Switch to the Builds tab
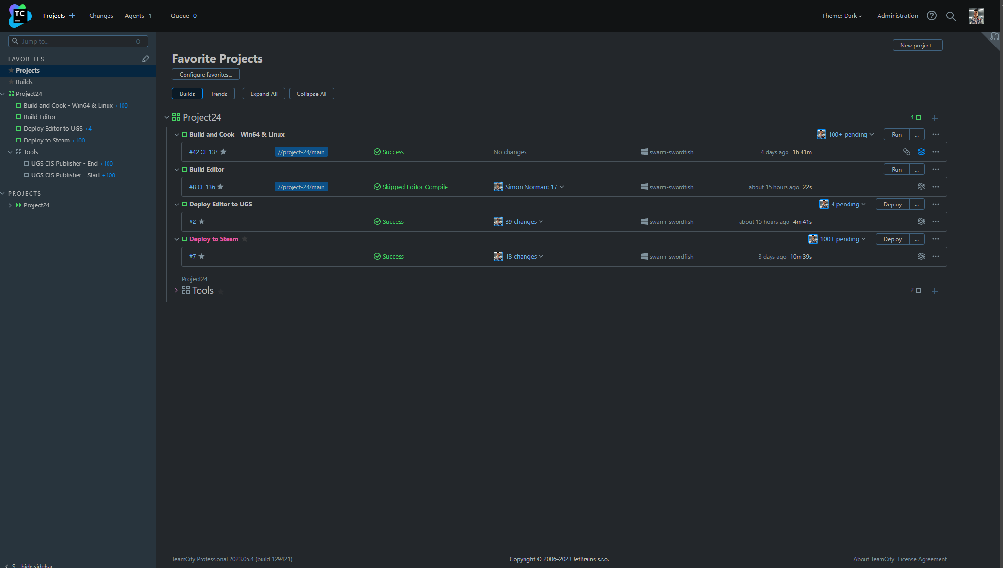The width and height of the screenshot is (1003, 568). tap(187, 94)
